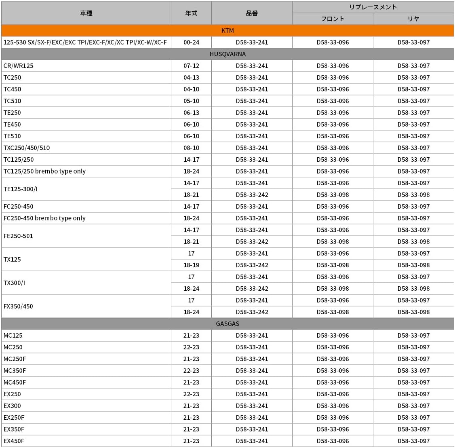Select the TX300/I model cell
The width and height of the screenshot is (455, 448).
86,283
